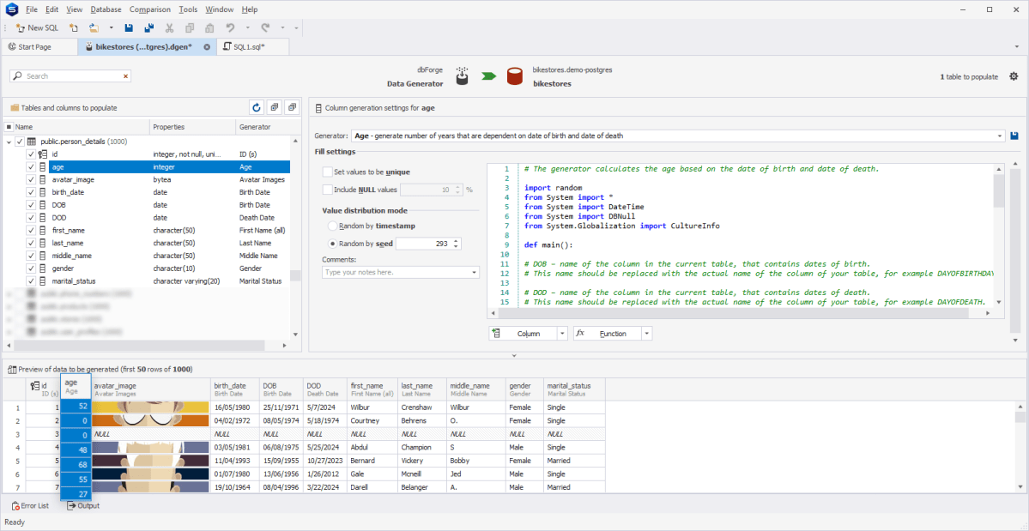The image size is (1029, 531).
Task: Click the Expand All tree icon
Action: (x=275, y=107)
